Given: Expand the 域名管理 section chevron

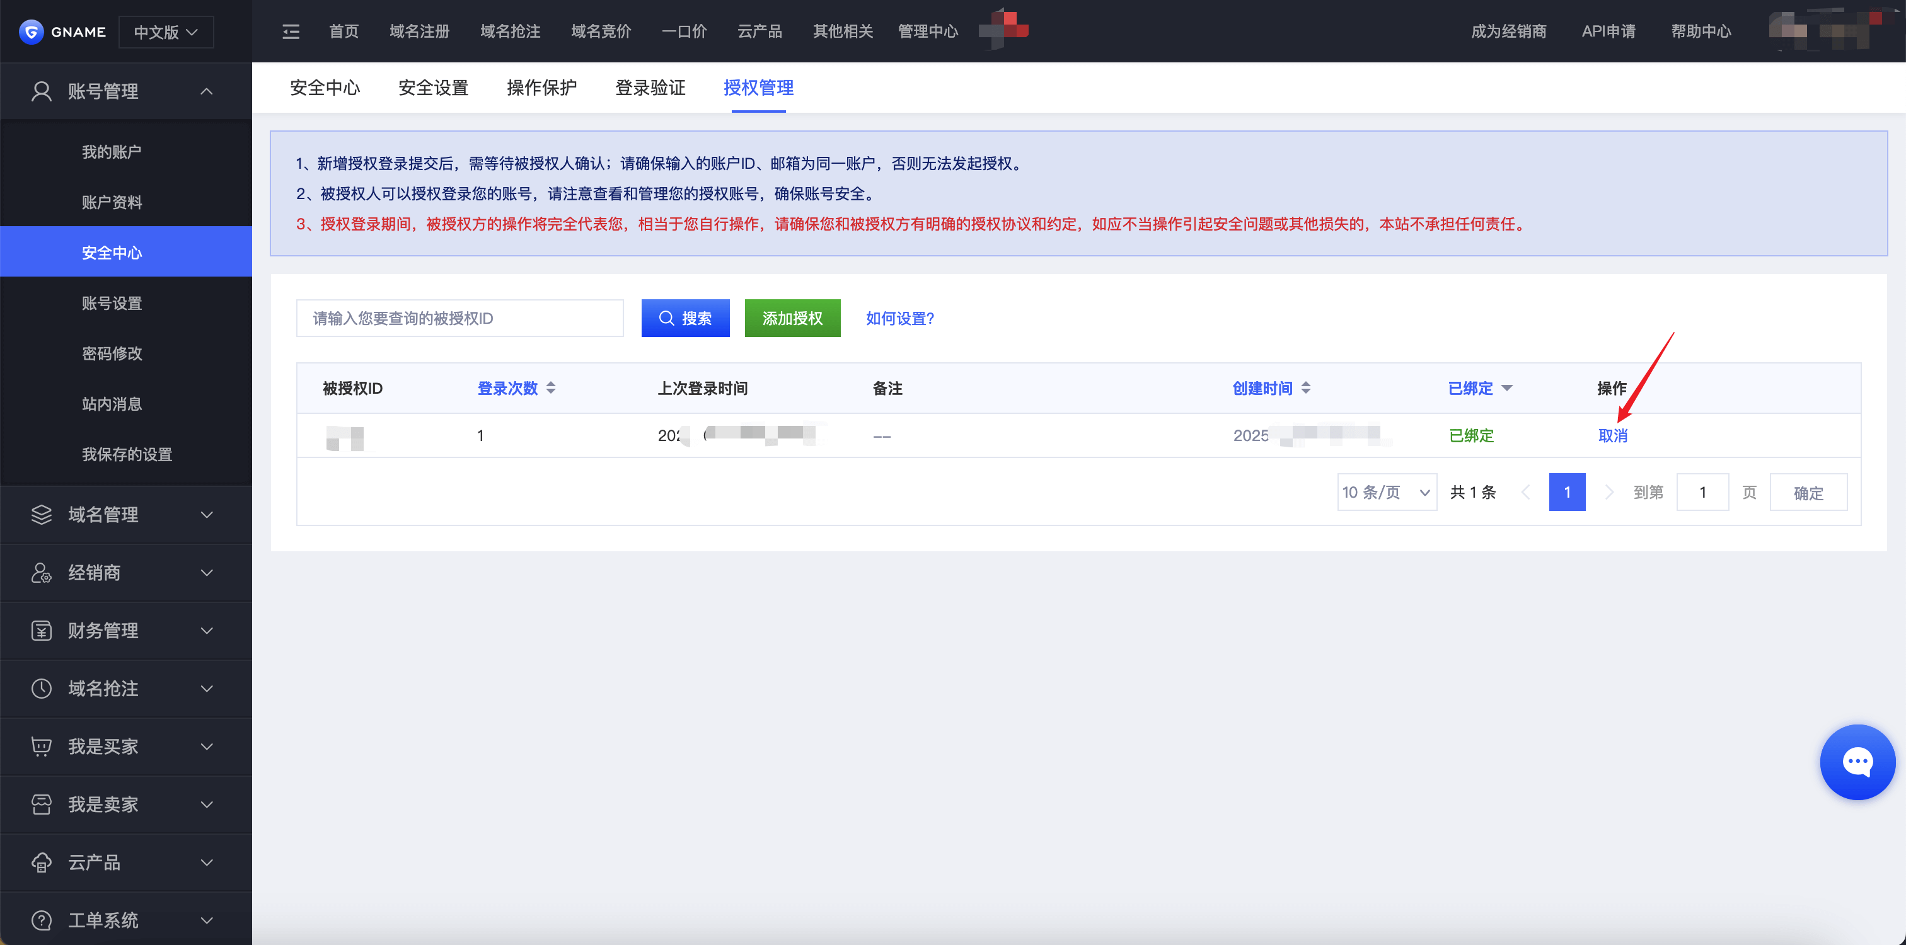Looking at the screenshot, I should (x=207, y=515).
